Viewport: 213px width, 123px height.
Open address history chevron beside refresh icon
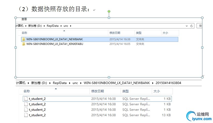187,26
